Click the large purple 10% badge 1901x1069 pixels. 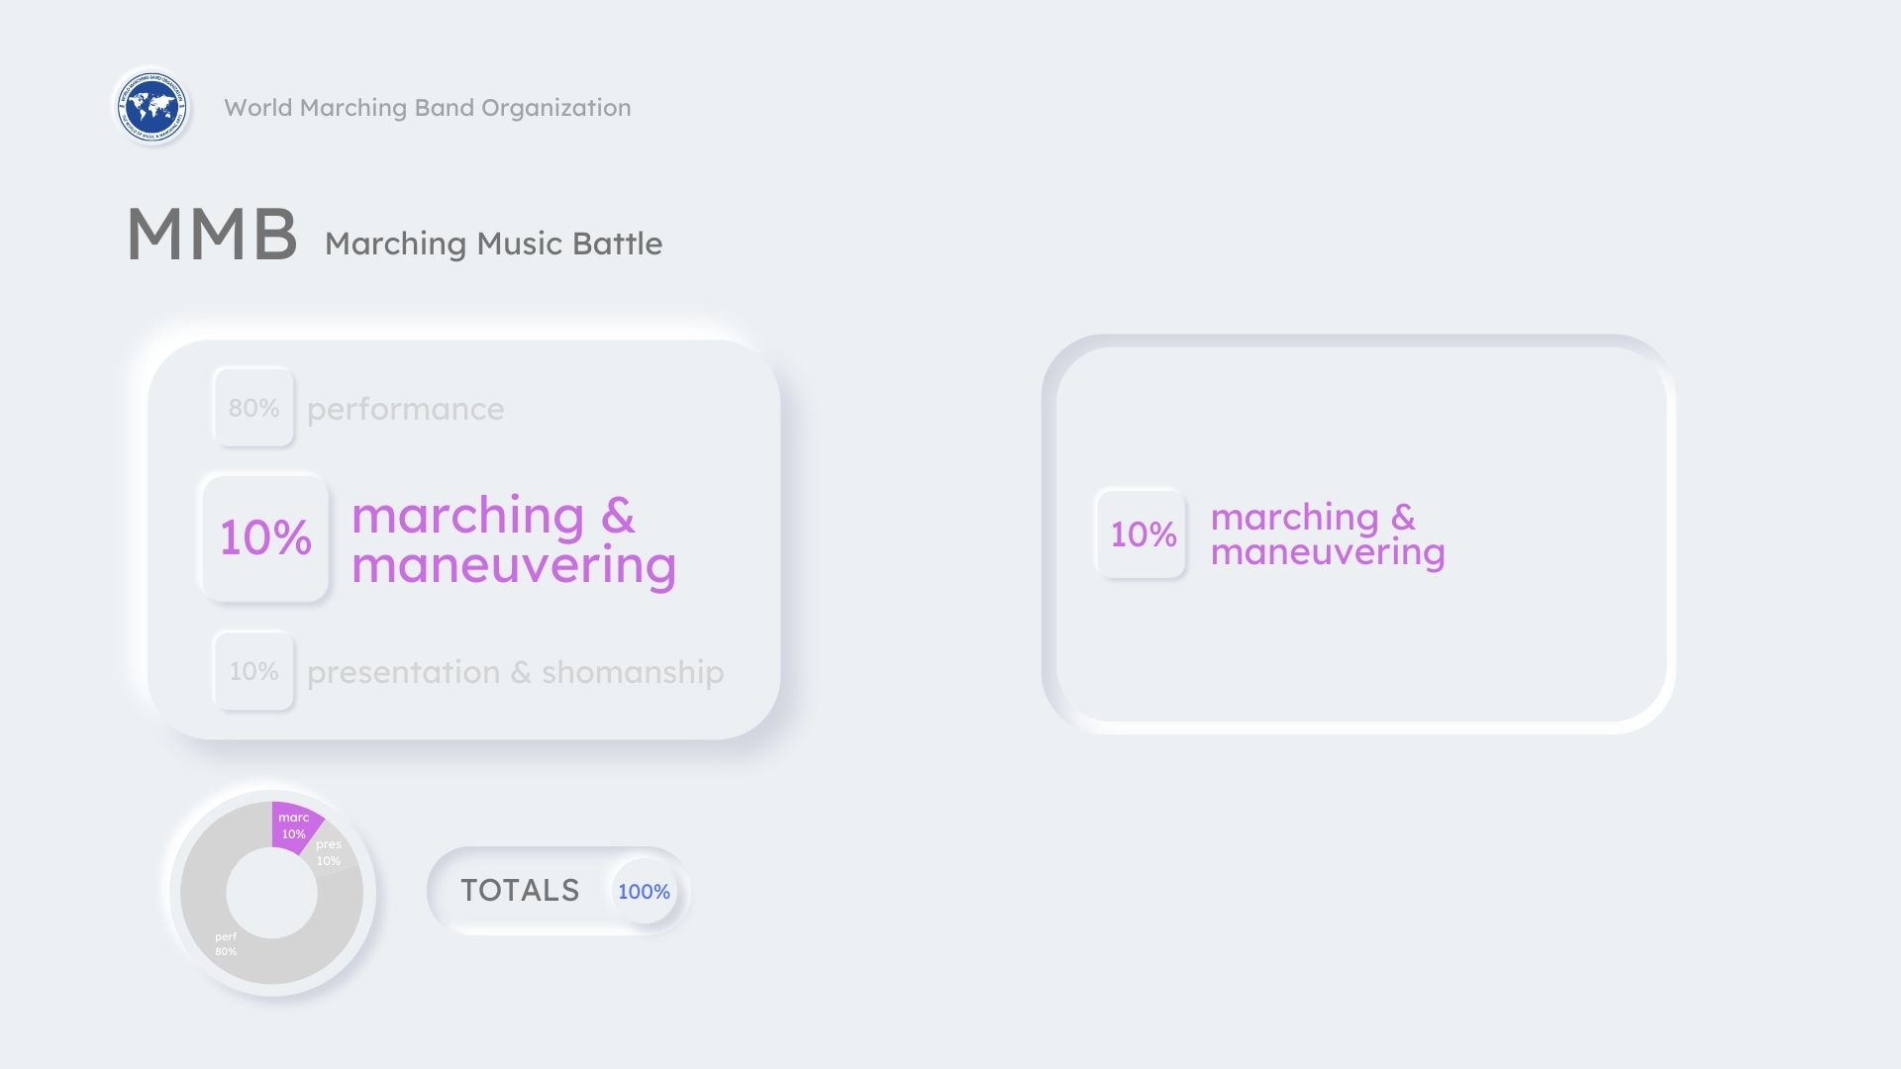click(265, 537)
